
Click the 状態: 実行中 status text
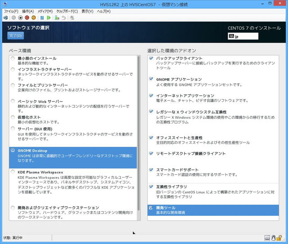point(13,238)
